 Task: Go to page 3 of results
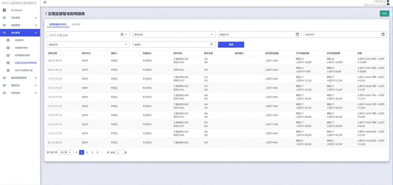[92, 152]
